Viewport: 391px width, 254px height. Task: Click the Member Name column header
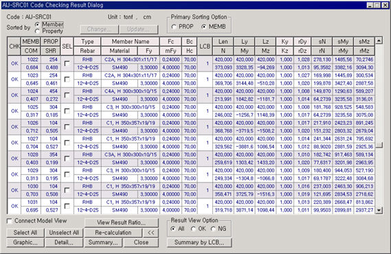click(x=131, y=42)
